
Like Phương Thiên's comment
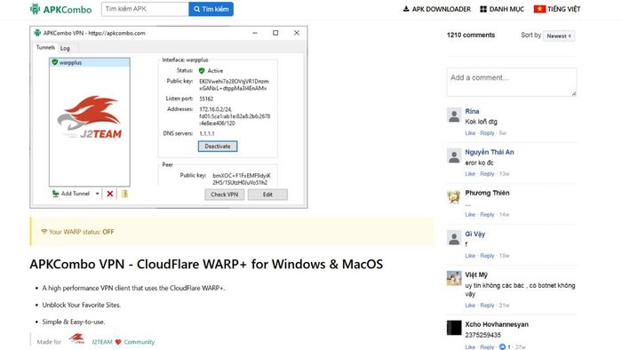(470, 215)
